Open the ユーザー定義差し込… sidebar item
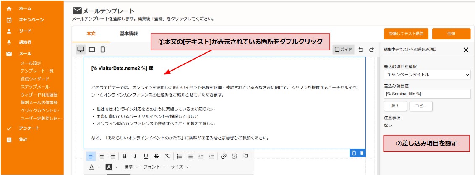Image resolution: width=475 pixels, height=175 pixels. (x=41, y=119)
